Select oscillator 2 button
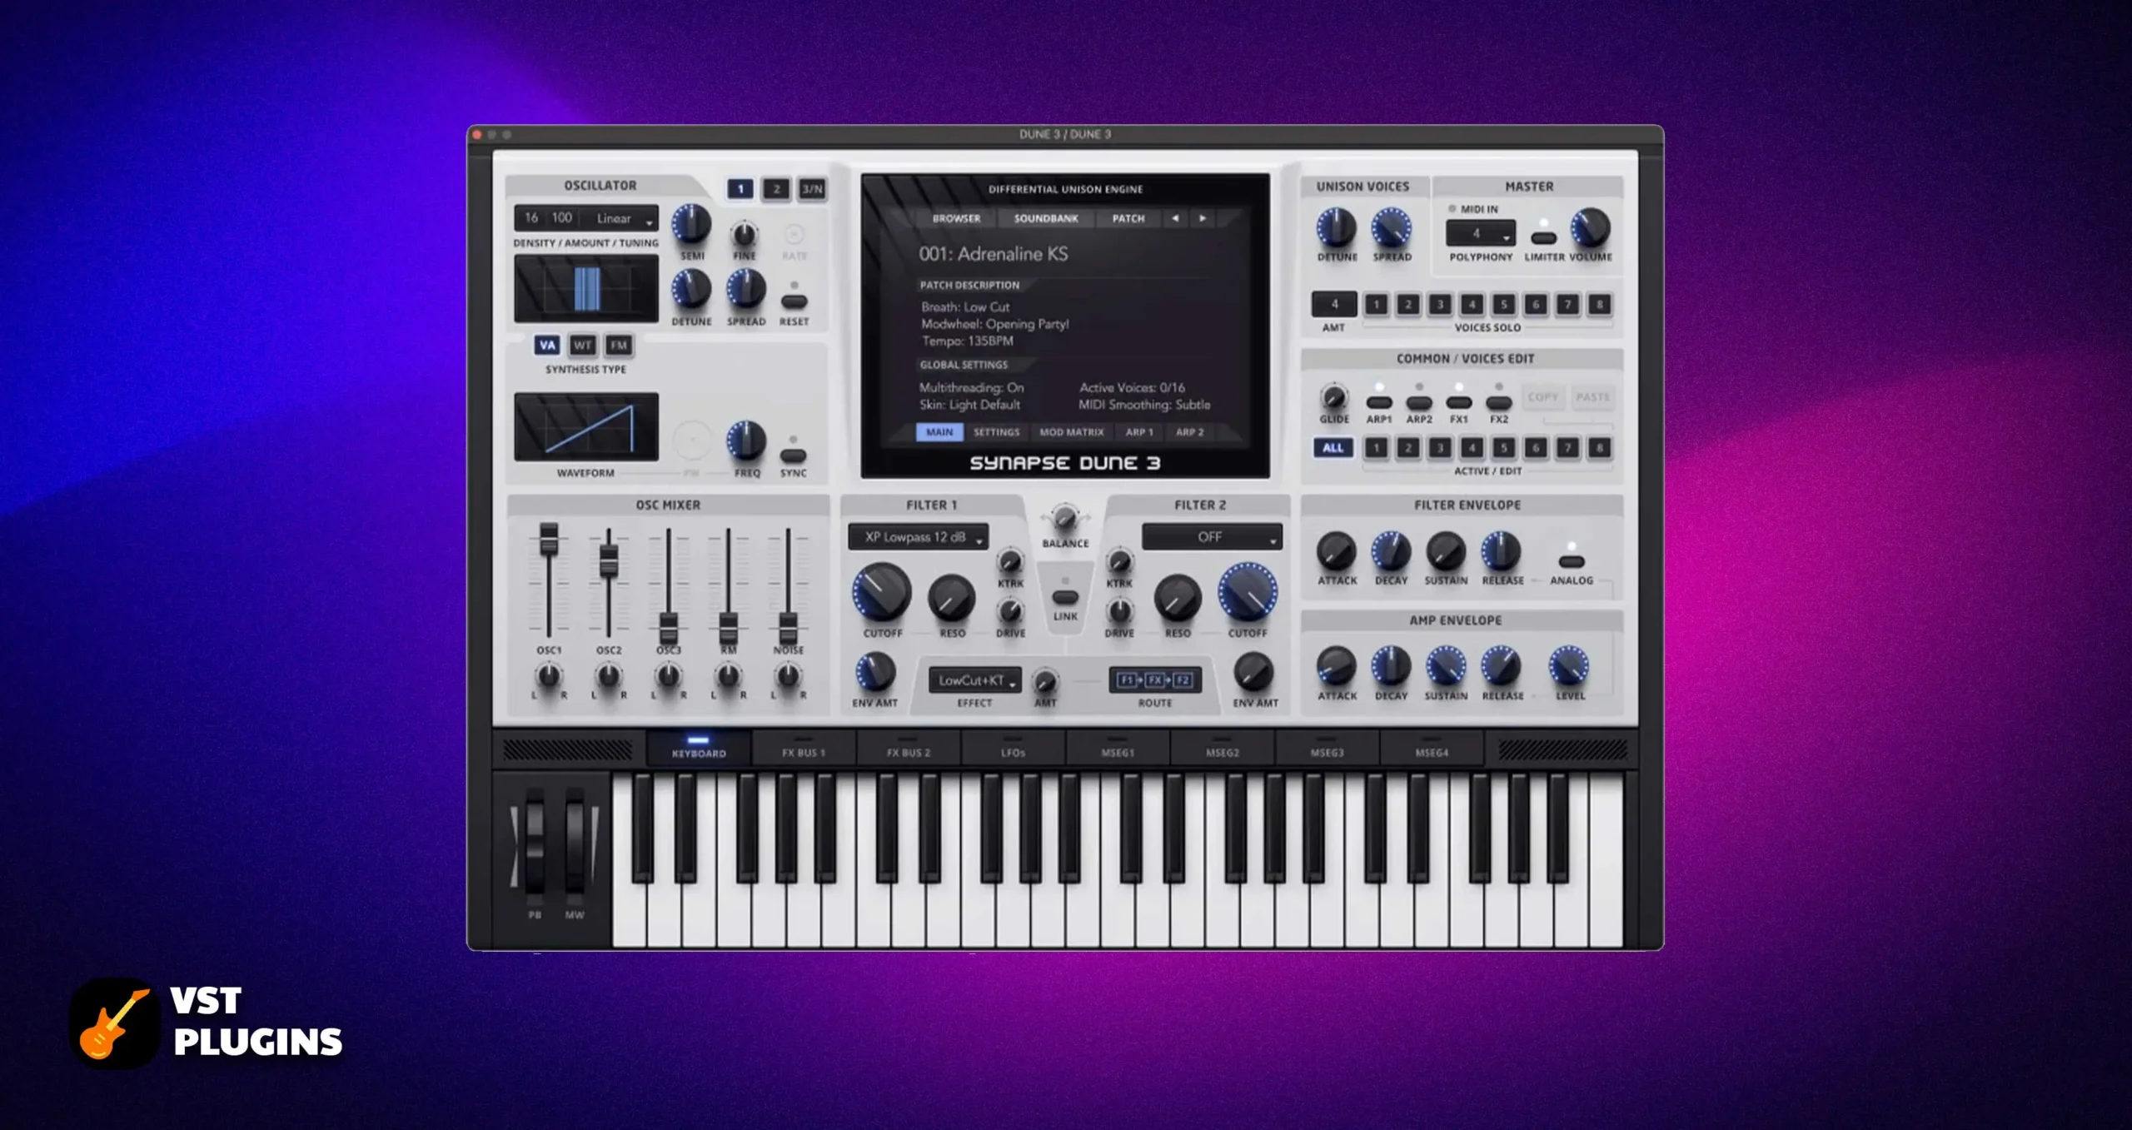 [x=776, y=189]
